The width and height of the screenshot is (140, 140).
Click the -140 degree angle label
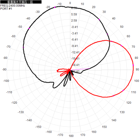click(x=29, y=120)
